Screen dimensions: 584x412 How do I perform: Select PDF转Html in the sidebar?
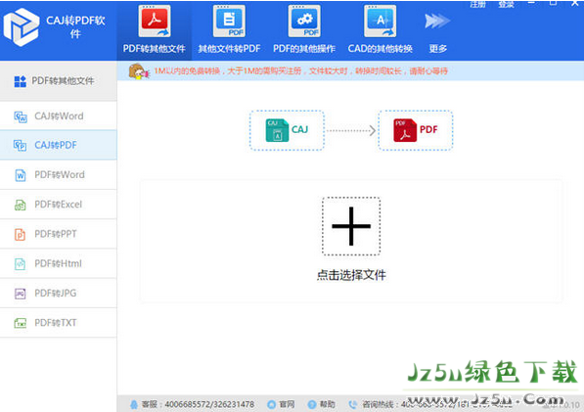[x=59, y=263]
